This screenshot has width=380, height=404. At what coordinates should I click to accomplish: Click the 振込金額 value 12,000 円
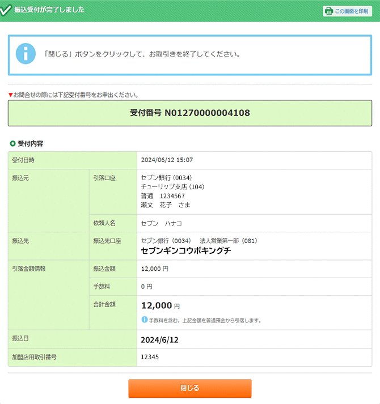[x=154, y=269]
